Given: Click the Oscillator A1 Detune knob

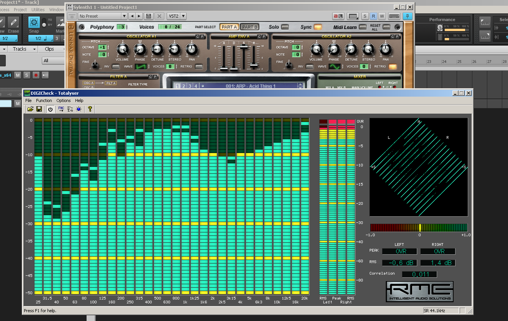Looking at the screenshot, I should (x=157, y=49).
